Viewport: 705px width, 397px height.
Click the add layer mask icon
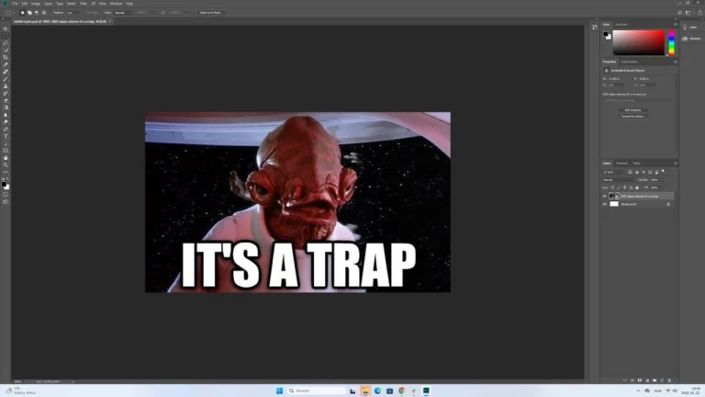click(640, 380)
